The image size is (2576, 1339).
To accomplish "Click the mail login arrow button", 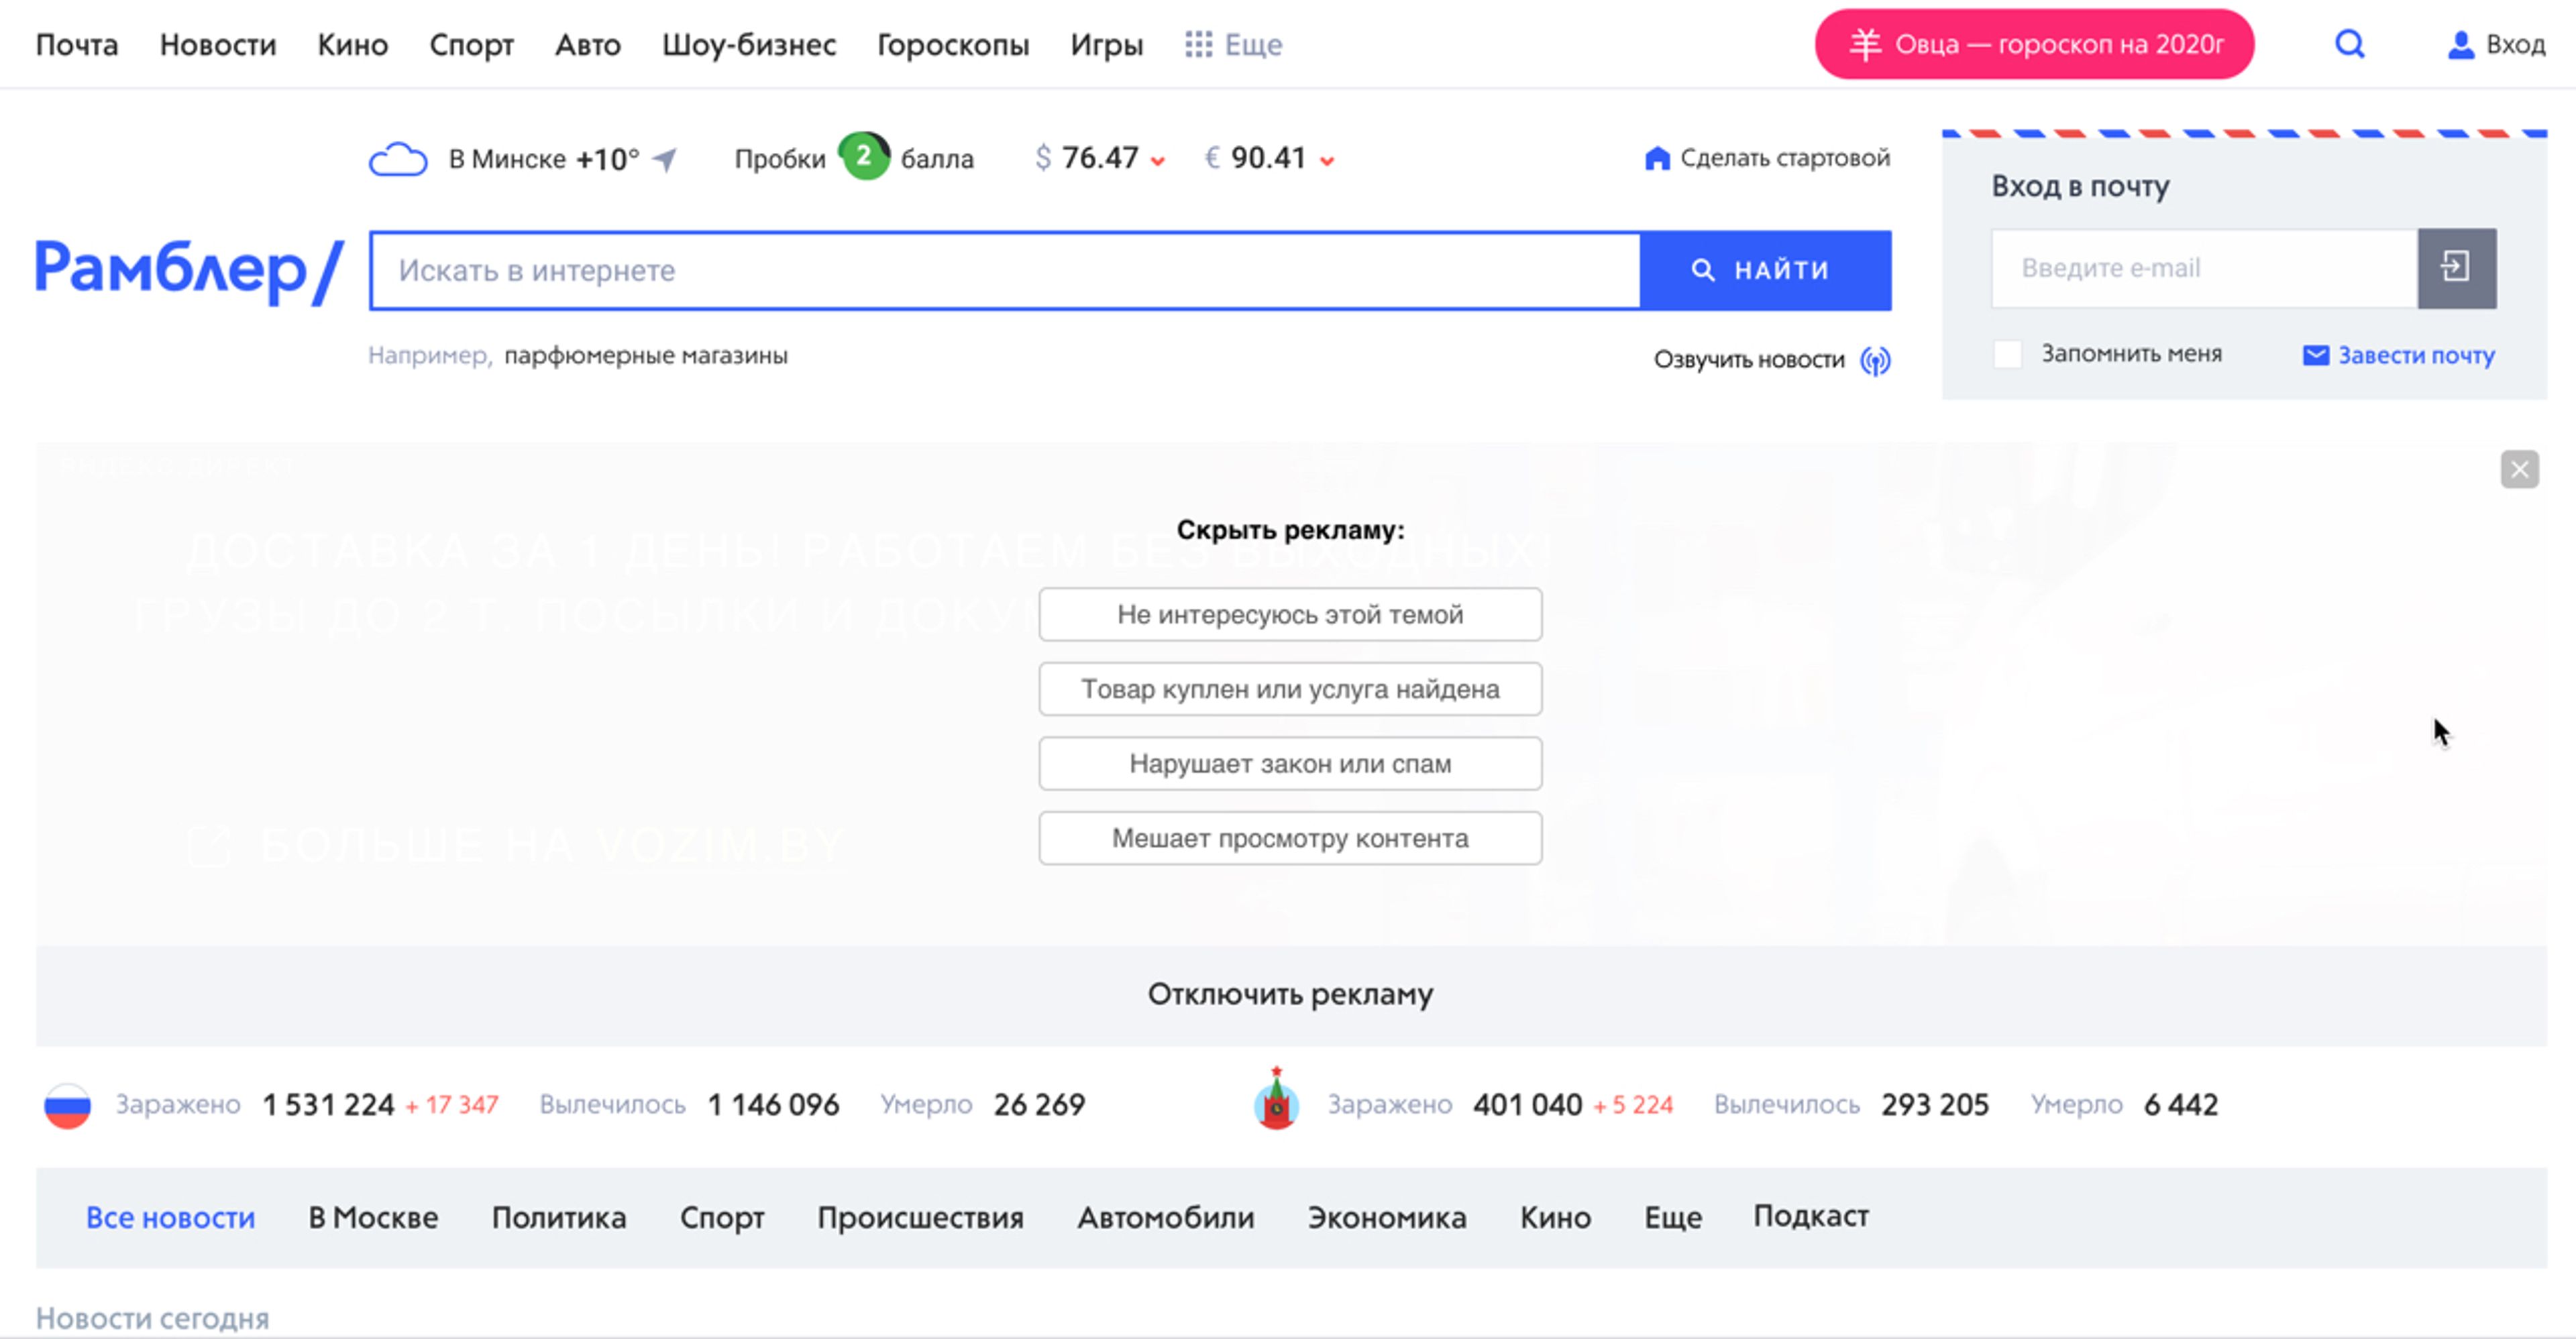I will point(2456,268).
